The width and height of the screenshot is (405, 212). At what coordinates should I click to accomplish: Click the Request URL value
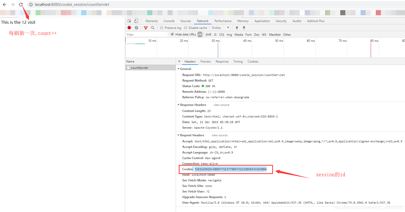tap(244, 75)
